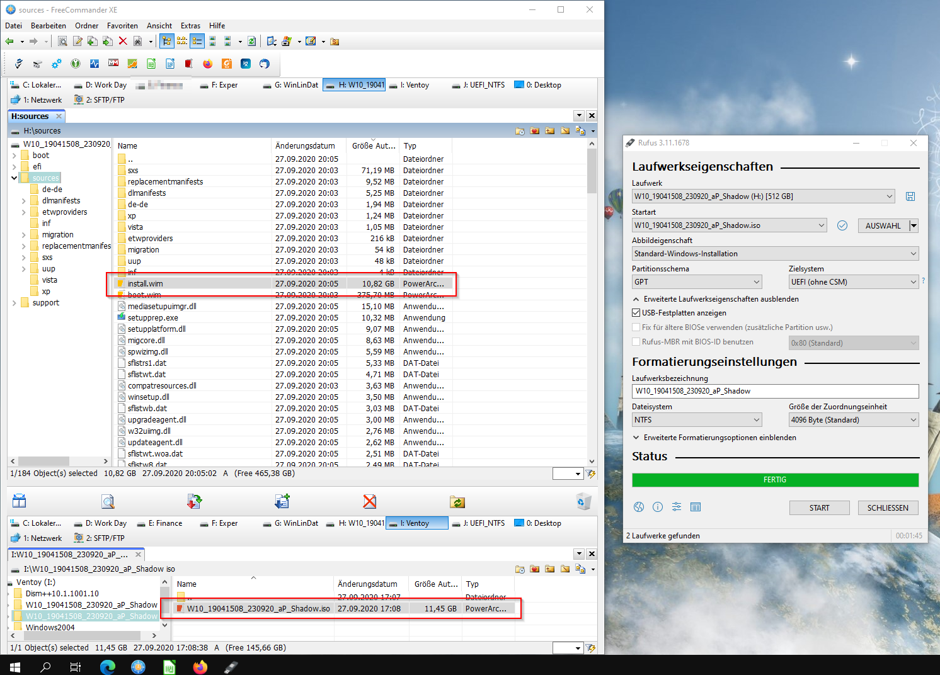The width and height of the screenshot is (940, 675).
Task: Click Rufus language globe icon
Action: tap(639, 507)
